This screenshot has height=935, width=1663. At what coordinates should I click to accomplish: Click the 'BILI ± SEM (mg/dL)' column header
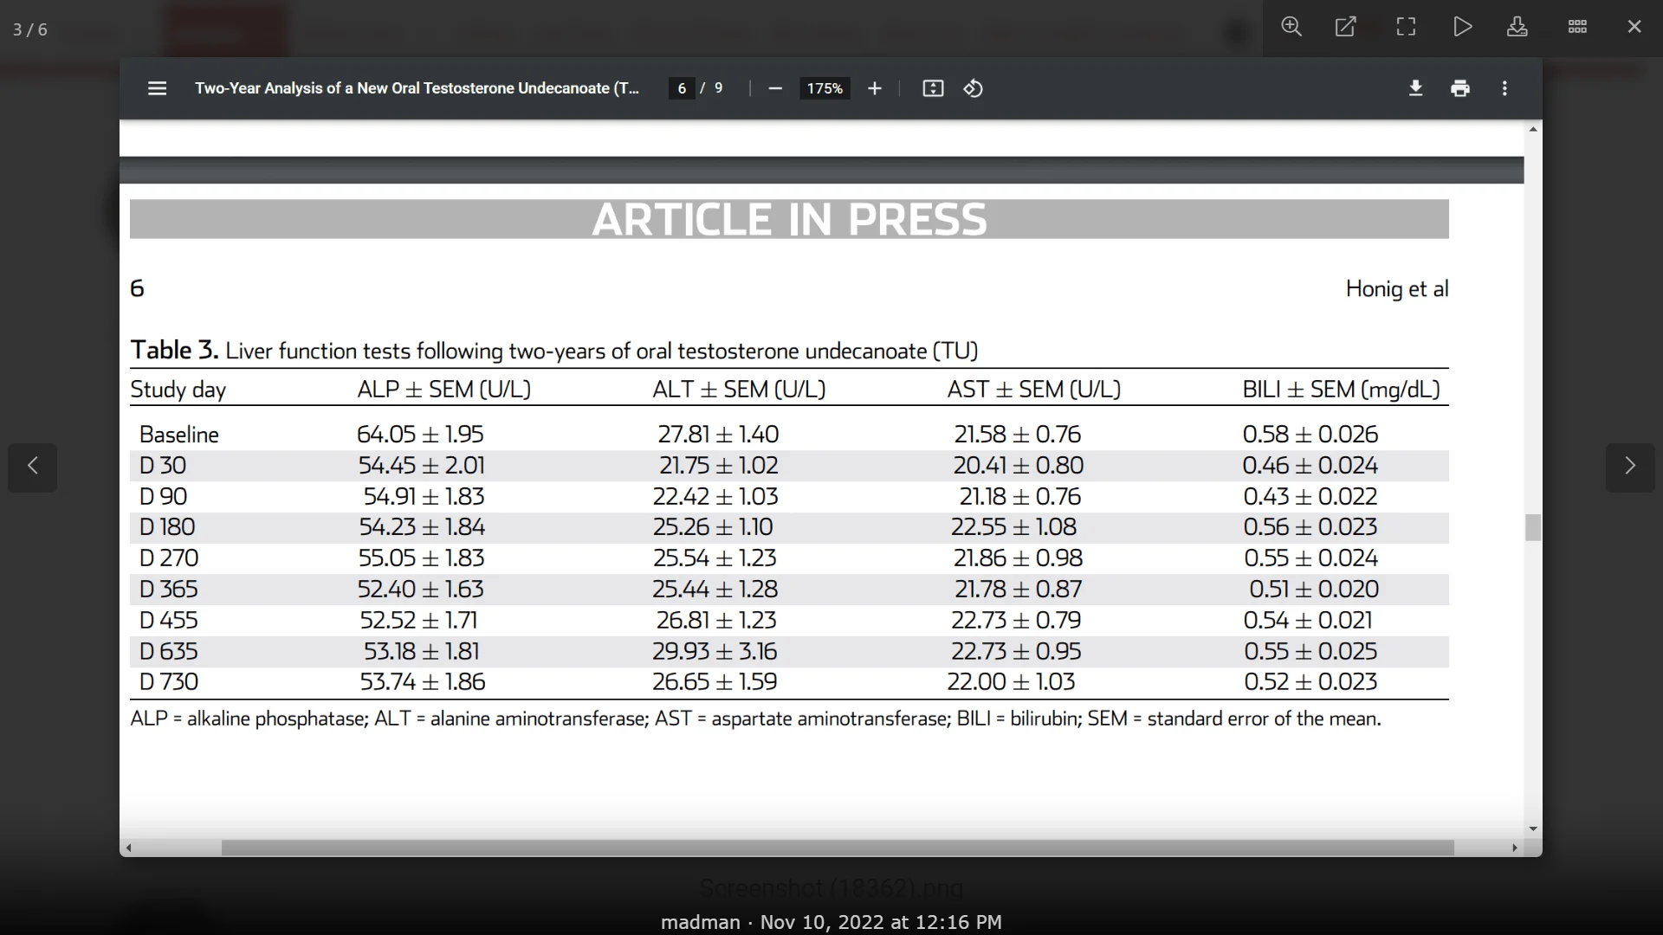pyautogui.click(x=1342, y=390)
